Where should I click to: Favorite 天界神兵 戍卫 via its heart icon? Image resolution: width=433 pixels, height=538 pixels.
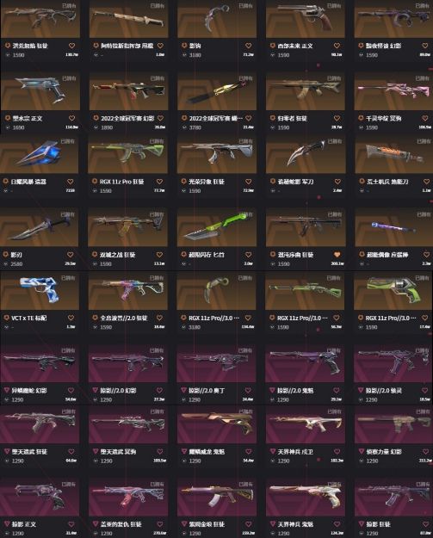point(337,452)
